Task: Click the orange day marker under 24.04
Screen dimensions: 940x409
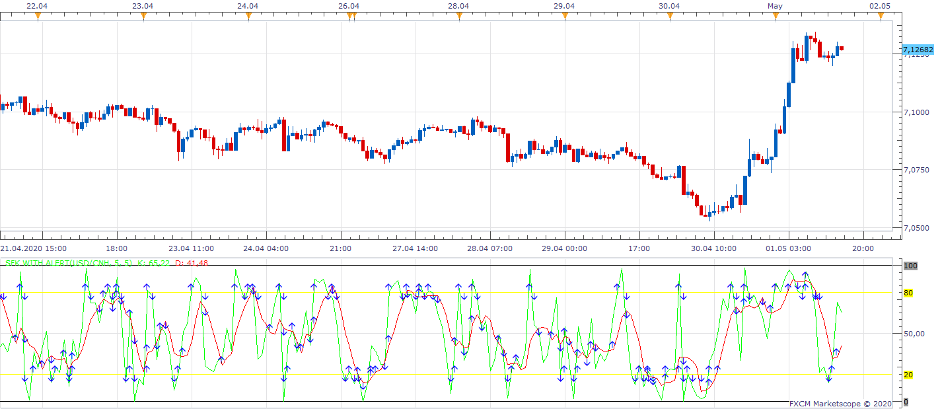Action: coord(248,17)
